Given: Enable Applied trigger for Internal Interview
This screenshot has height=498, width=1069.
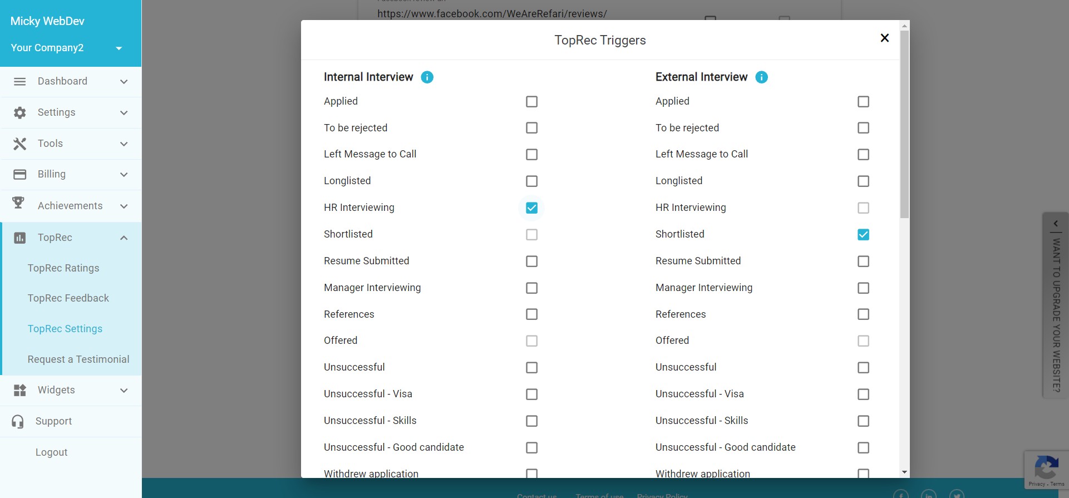Looking at the screenshot, I should point(531,101).
